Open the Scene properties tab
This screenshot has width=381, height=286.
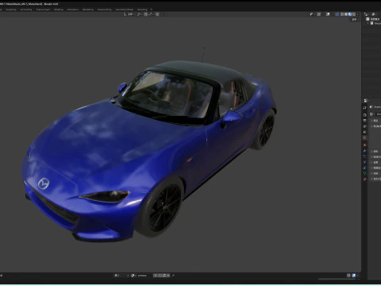coord(364,132)
